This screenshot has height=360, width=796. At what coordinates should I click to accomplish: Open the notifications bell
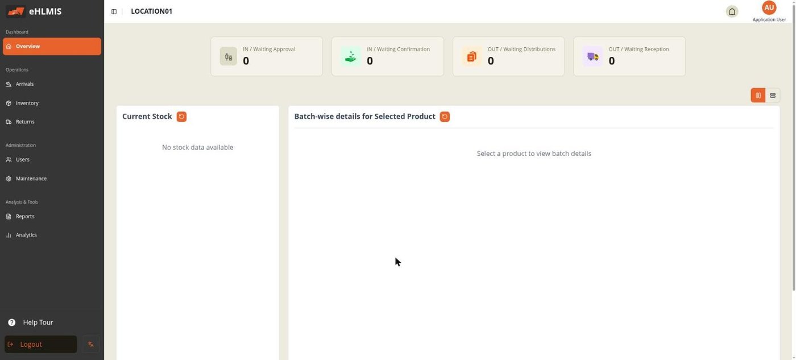732,11
